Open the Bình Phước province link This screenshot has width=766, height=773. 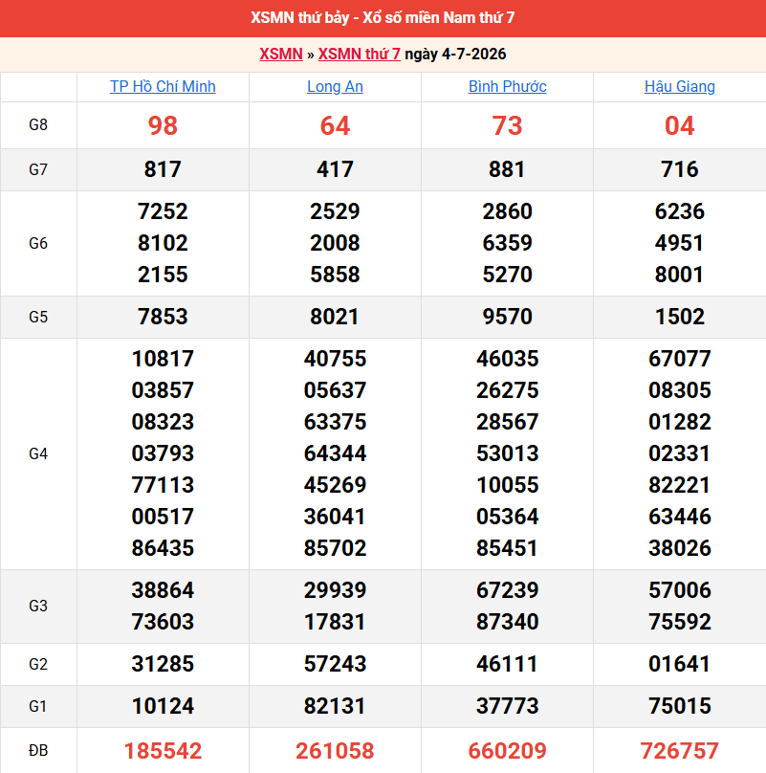[507, 87]
